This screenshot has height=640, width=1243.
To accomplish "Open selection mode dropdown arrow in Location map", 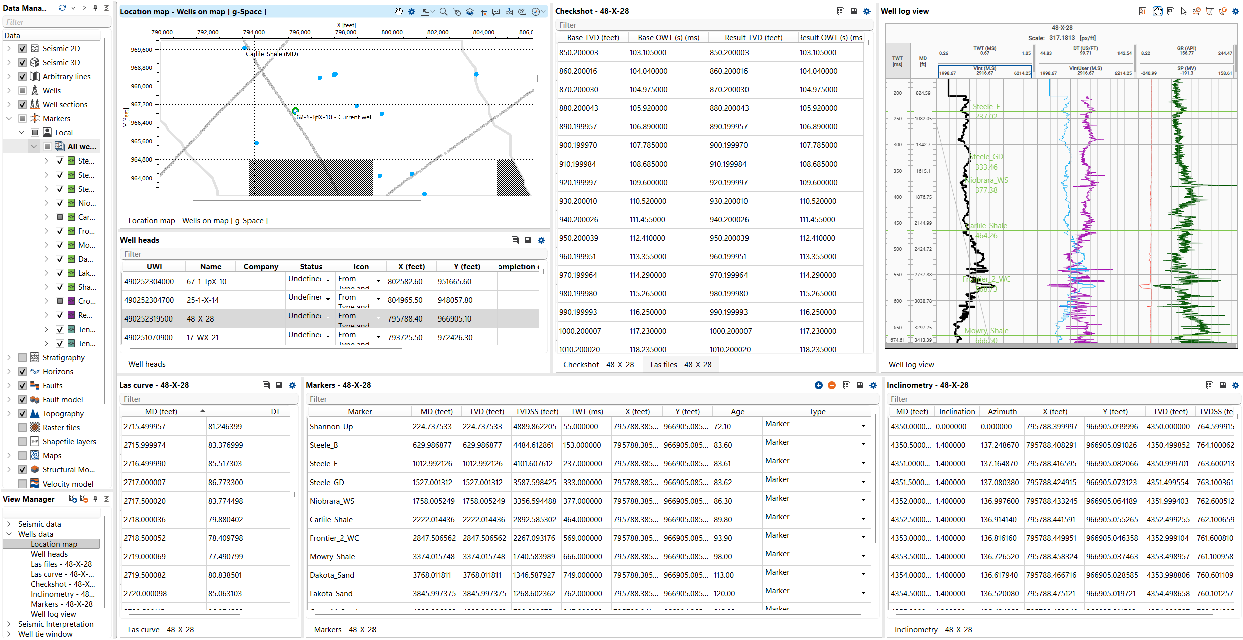I will (x=433, y=11).
